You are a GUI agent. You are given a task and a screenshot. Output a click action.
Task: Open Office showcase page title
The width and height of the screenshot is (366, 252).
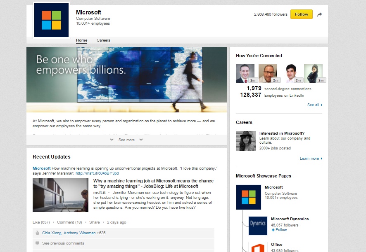click(277, 245)
